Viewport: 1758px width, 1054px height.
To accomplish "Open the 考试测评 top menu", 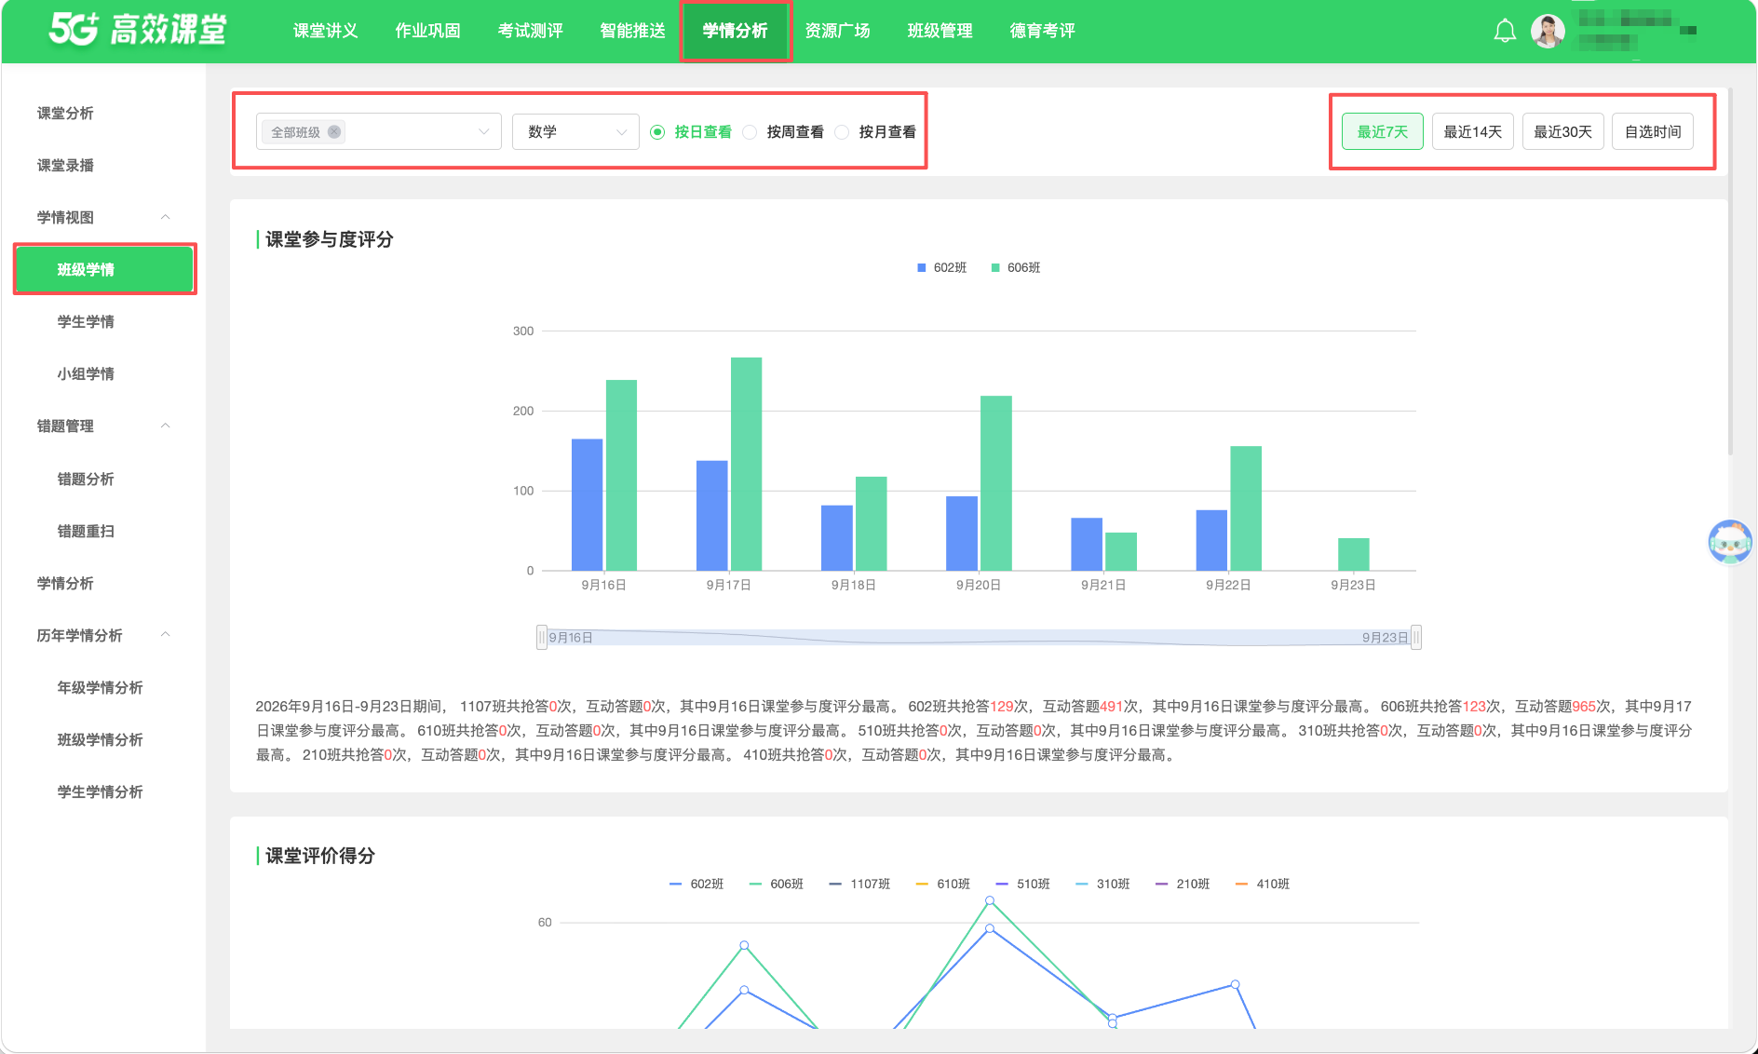I will 530,31.
